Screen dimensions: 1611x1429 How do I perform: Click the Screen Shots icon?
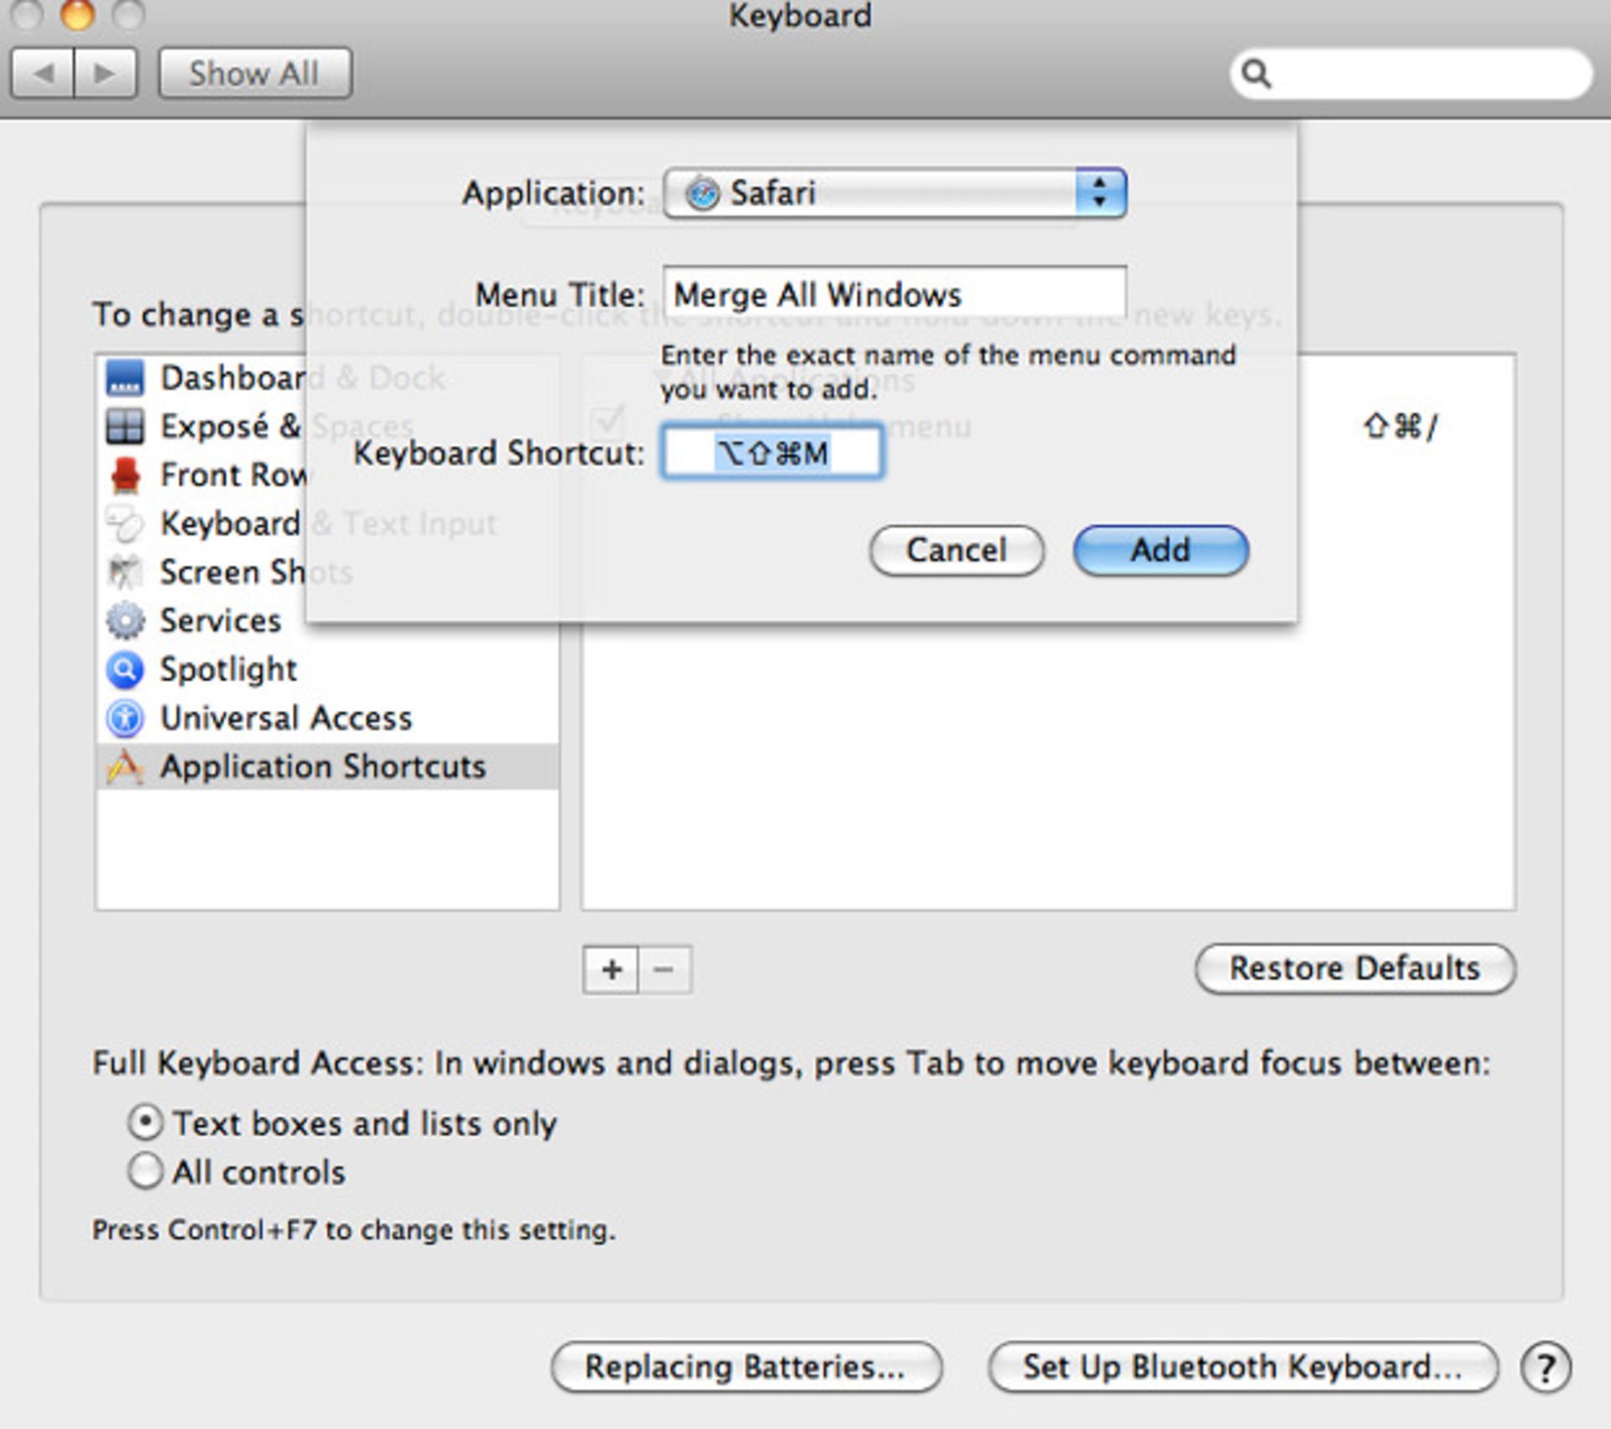(125, 572)
